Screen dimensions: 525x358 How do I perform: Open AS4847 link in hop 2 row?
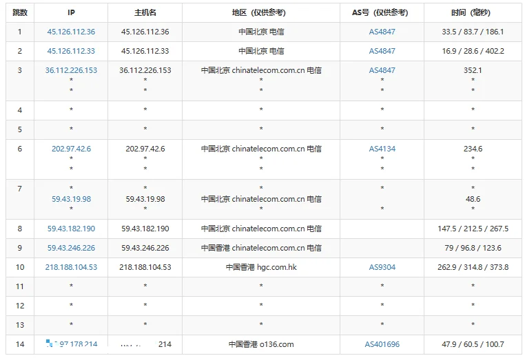382,51
